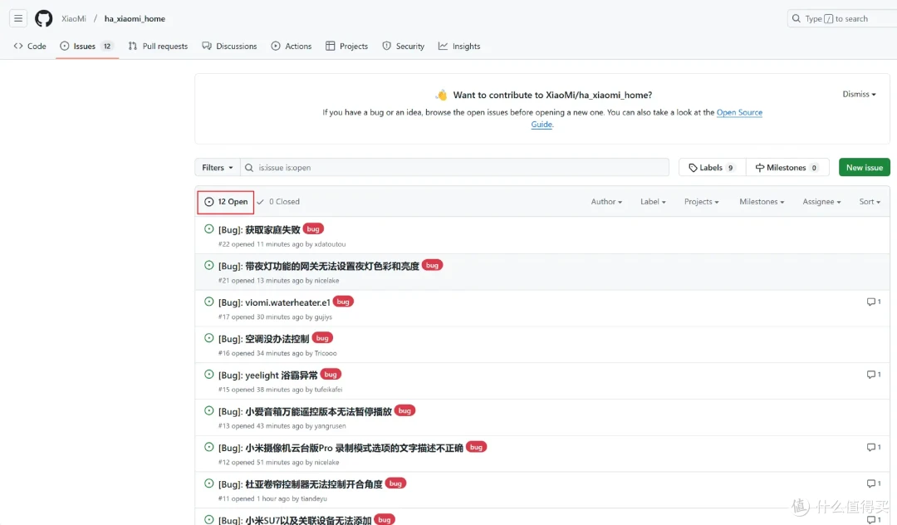Click bug label on viomi.waterheater.e1 issue
Viewport: 897px width, 525px height.
[x=343, y=302]
